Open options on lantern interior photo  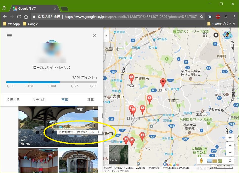[53, 152]
